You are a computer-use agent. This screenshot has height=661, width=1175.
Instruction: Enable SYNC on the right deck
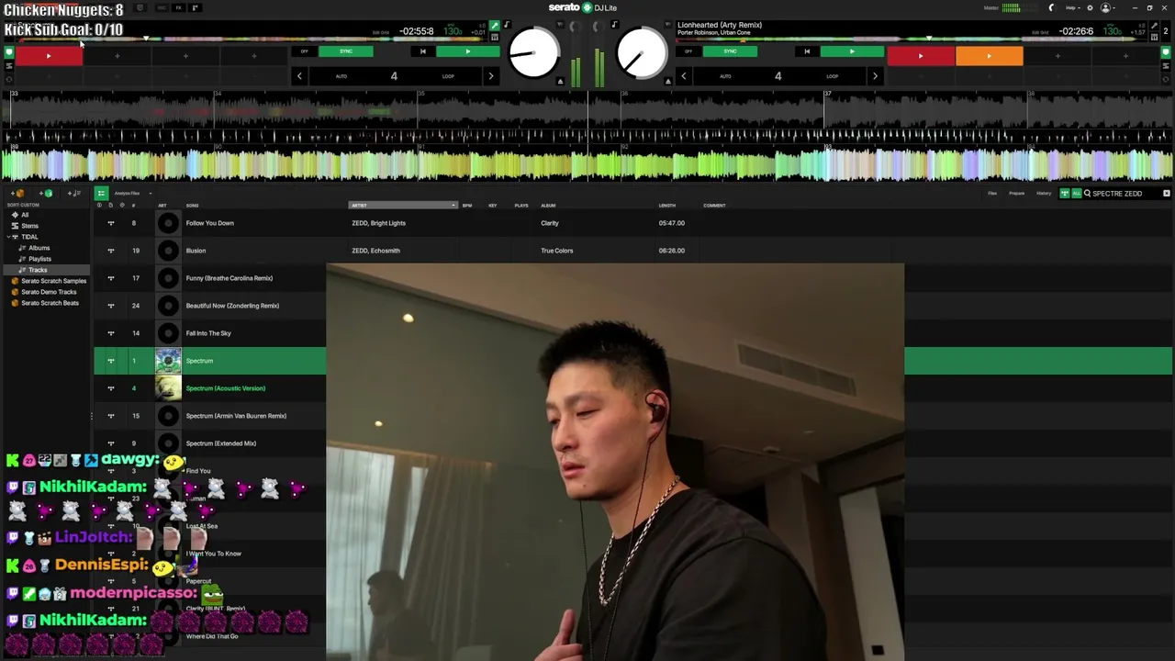click(x=730, y=51)
